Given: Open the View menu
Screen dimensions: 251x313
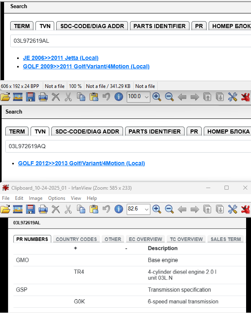Looking at the screenshot, I should [76, 198].
